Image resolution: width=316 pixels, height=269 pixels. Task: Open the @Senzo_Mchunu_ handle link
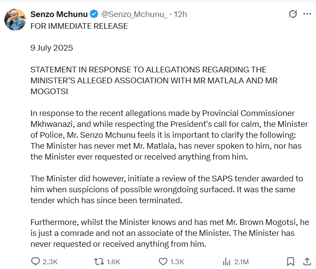tap(134, 14)
